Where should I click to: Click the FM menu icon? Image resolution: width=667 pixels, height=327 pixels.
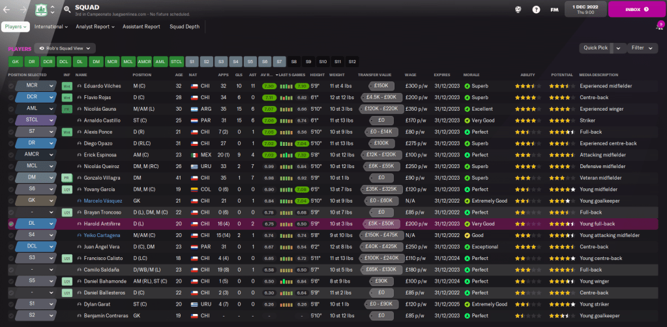(x=554, y=10)
